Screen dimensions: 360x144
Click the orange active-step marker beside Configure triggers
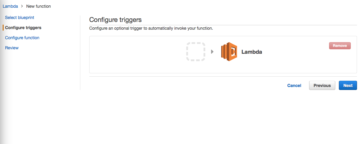(x=3, y=28)
